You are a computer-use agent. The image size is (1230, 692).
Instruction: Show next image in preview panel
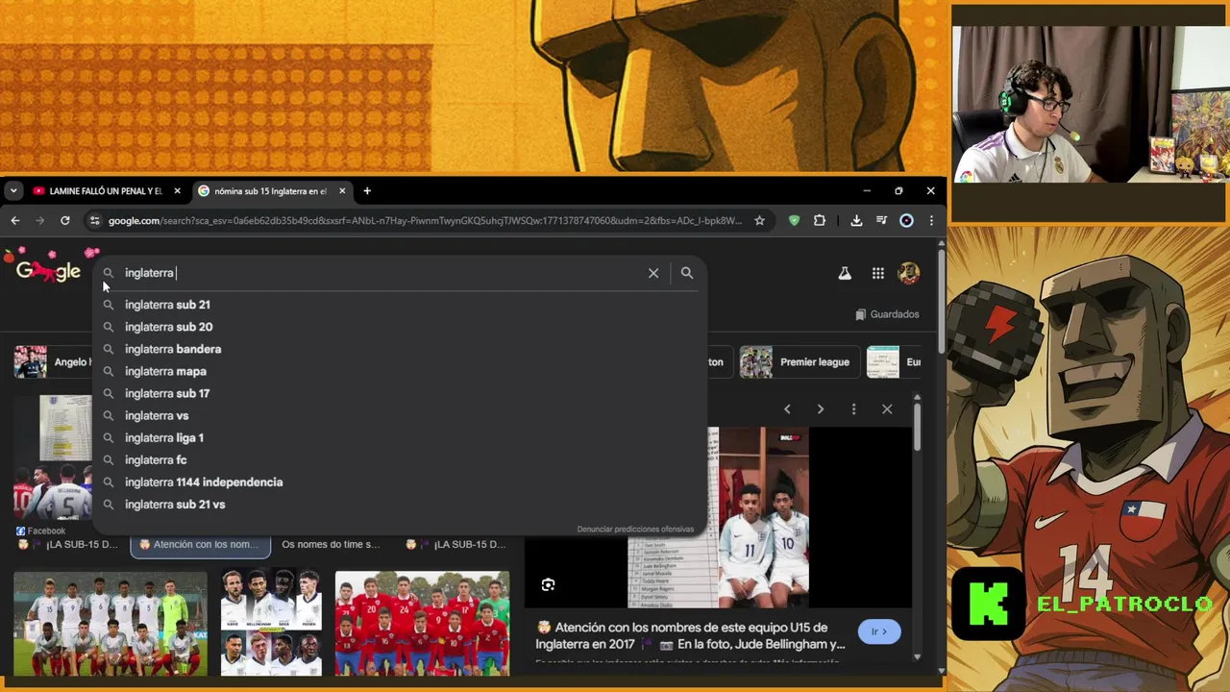coord(821,409)
